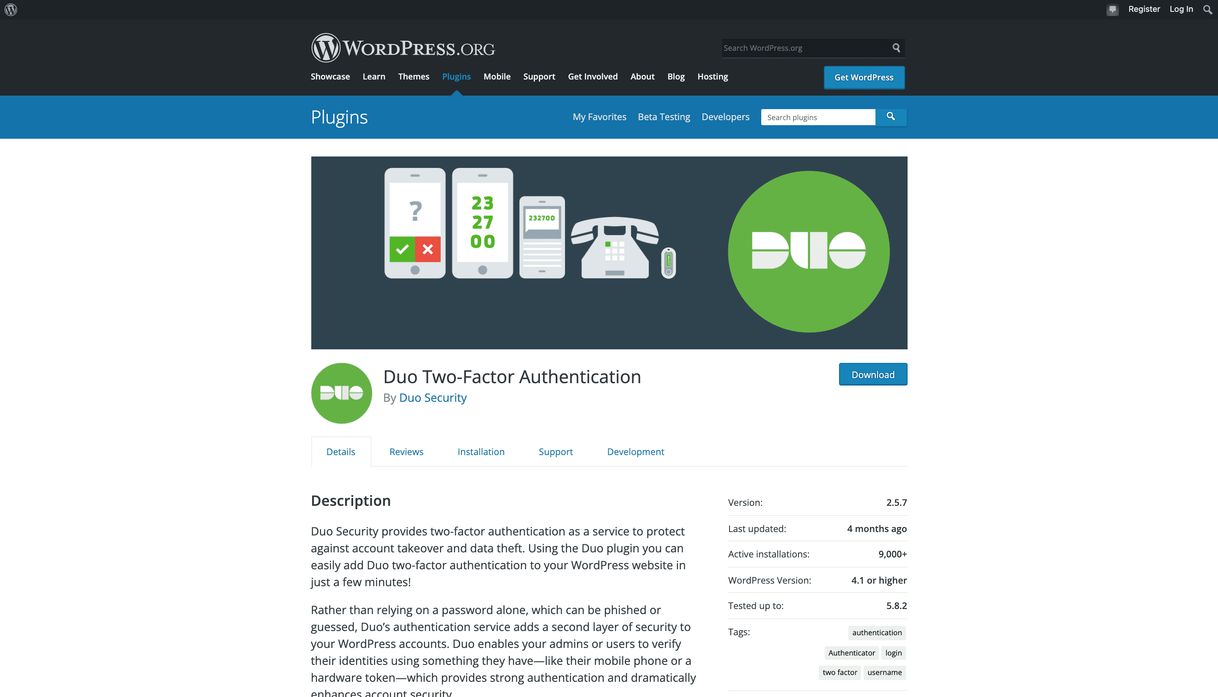Image resolution: width=1218 pixels, height=697 pixels.
Task: Select the Details tab
Action: [x=340, y=451]
